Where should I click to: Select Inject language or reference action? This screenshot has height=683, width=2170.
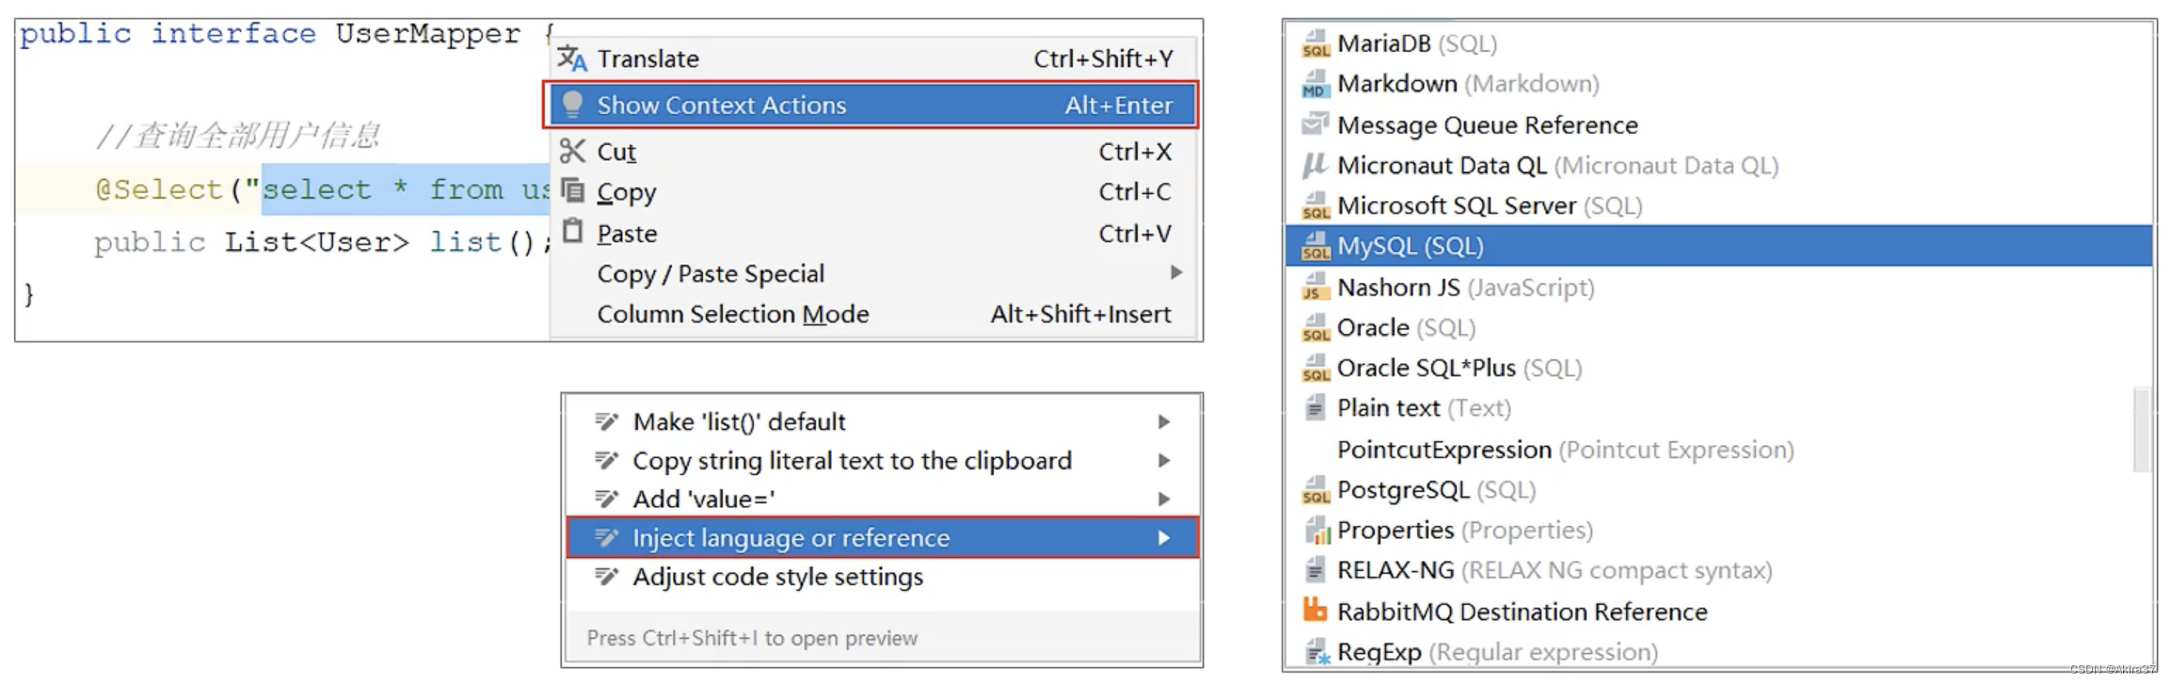(x=883, y=537)
